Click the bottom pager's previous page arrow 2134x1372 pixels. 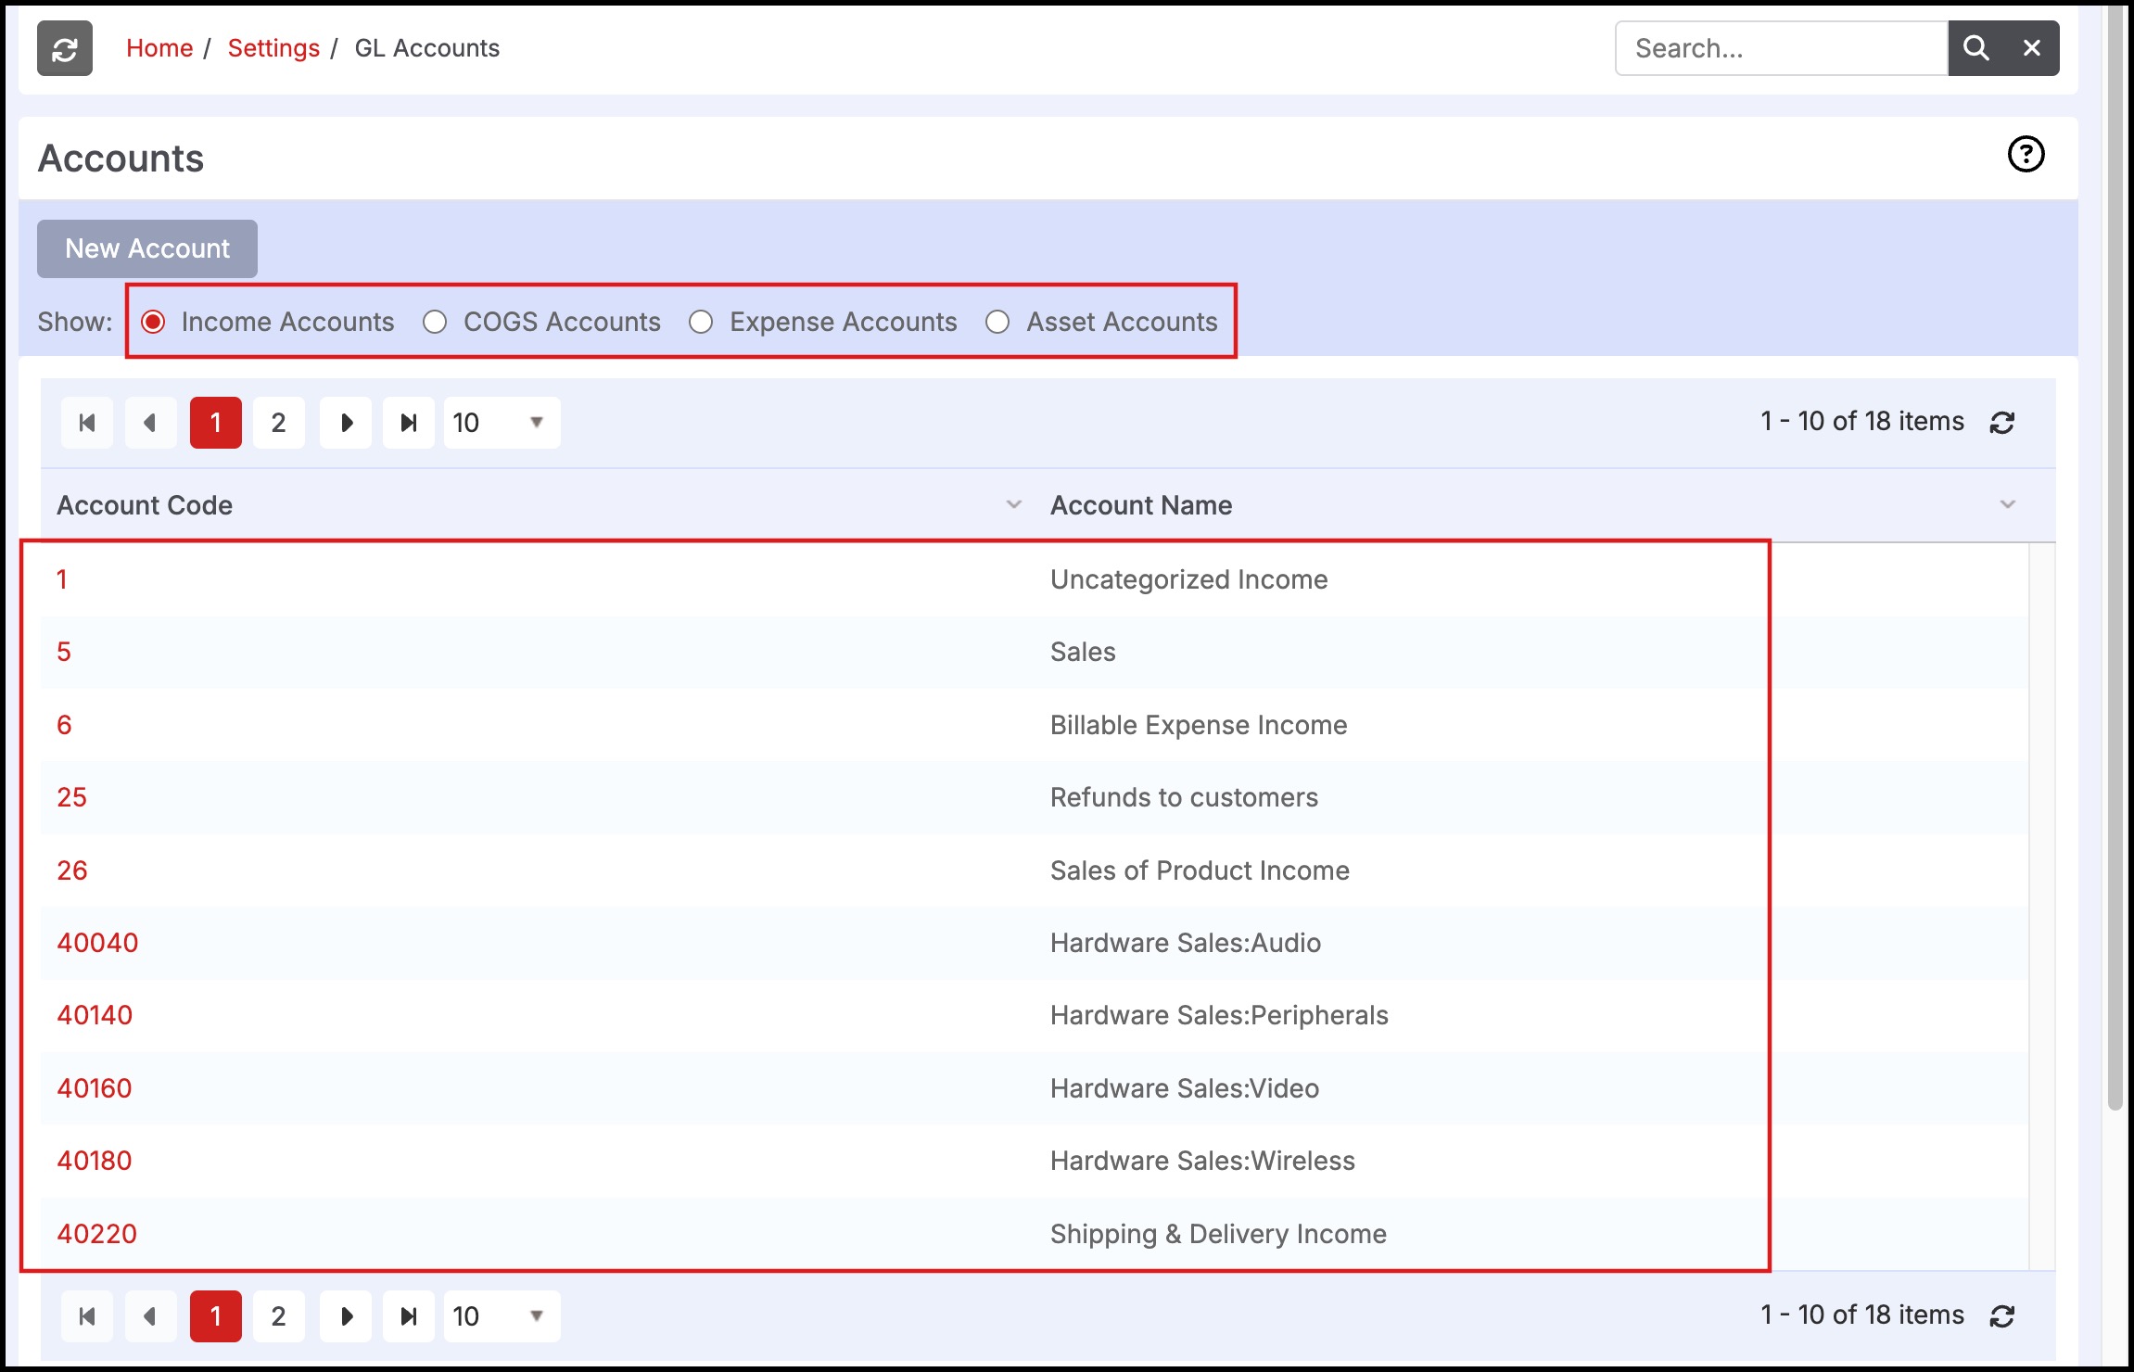click(150, 1316)
